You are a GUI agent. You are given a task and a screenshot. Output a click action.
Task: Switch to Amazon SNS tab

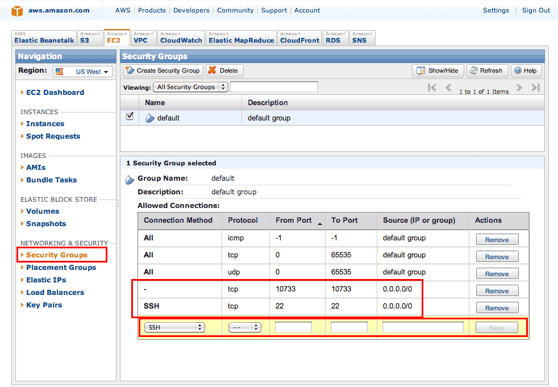[x=363, y=38]
